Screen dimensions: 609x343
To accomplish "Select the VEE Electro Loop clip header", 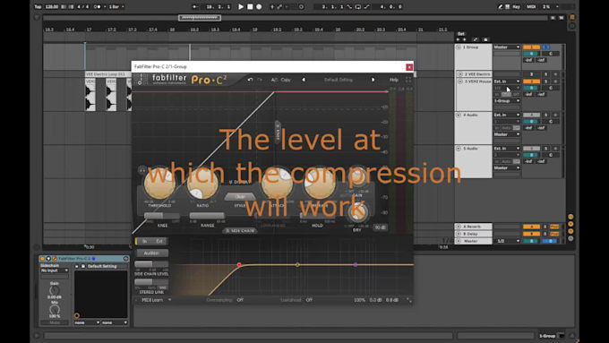I will tap(107, 74).
